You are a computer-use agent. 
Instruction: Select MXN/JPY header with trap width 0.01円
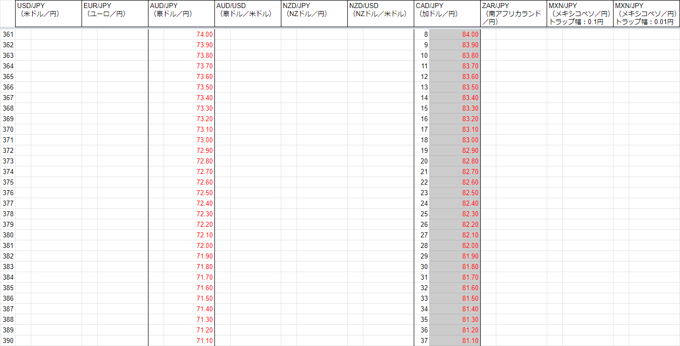[646, 14]
